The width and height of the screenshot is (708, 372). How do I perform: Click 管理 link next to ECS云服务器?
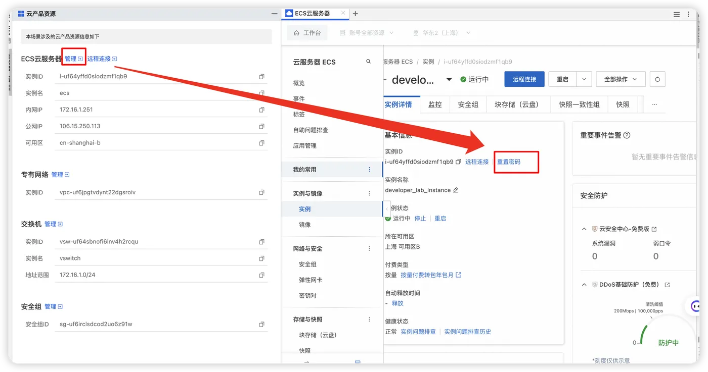(x=73, y=59)
